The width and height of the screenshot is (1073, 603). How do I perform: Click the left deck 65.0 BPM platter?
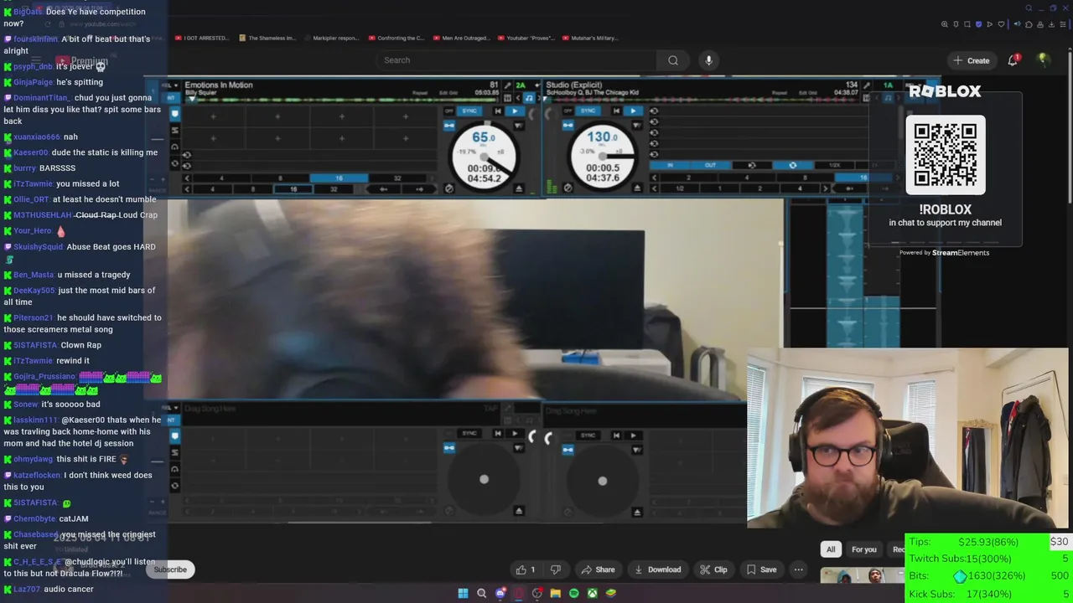pyautogui.click(x=484, y=157)
